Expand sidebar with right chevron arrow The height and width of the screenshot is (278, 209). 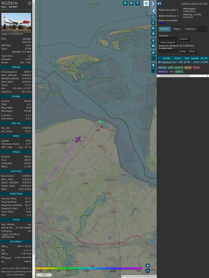coord(153,4)
